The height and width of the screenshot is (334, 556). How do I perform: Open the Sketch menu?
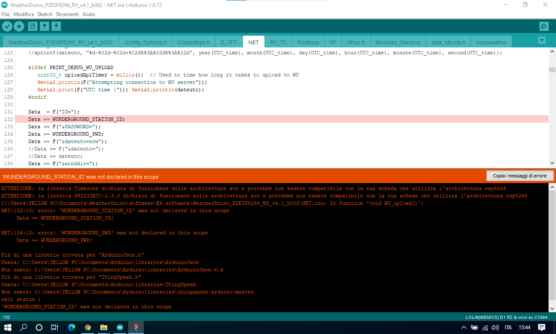click(x=45, y=14)
